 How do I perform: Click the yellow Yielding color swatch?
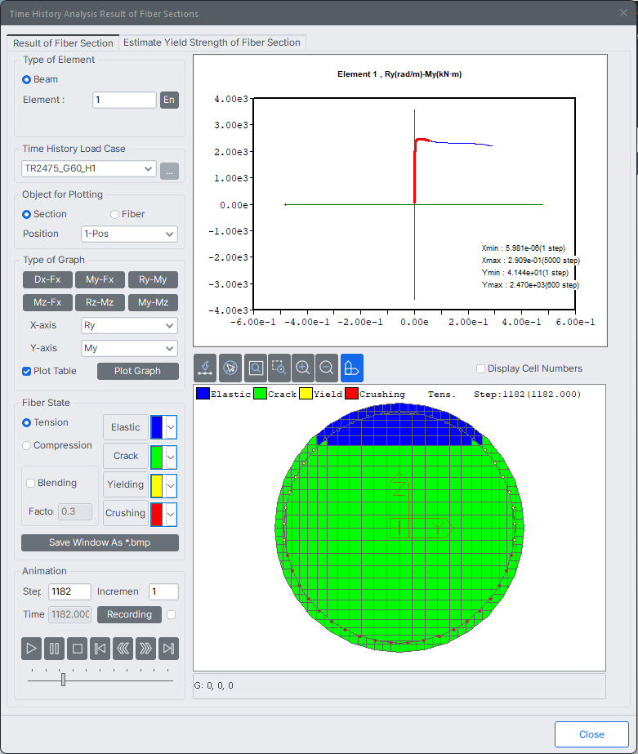[157, 485]
